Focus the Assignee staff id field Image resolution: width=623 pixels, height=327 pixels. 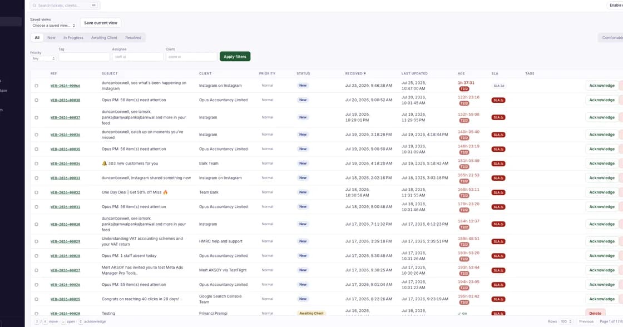(x=137, y=57)
